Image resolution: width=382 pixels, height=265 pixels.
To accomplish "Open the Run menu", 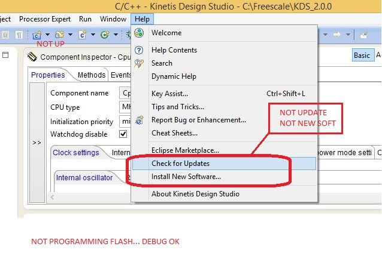I will (x=85, y=19).
